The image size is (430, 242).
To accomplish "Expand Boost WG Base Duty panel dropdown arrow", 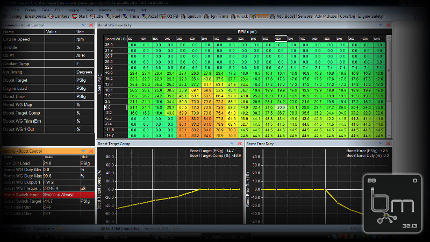I will coord(381,25).
